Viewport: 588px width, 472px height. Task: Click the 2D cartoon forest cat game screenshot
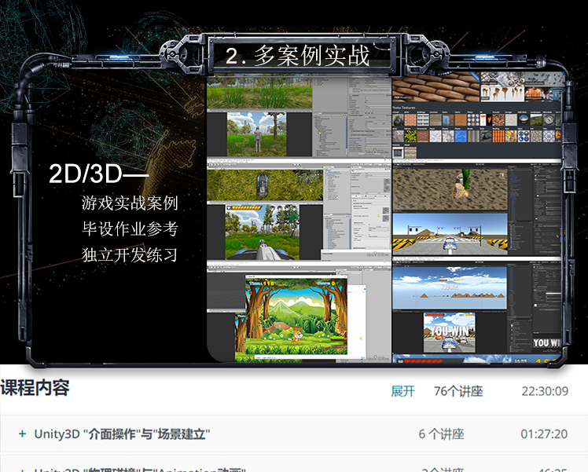(296, 316)
